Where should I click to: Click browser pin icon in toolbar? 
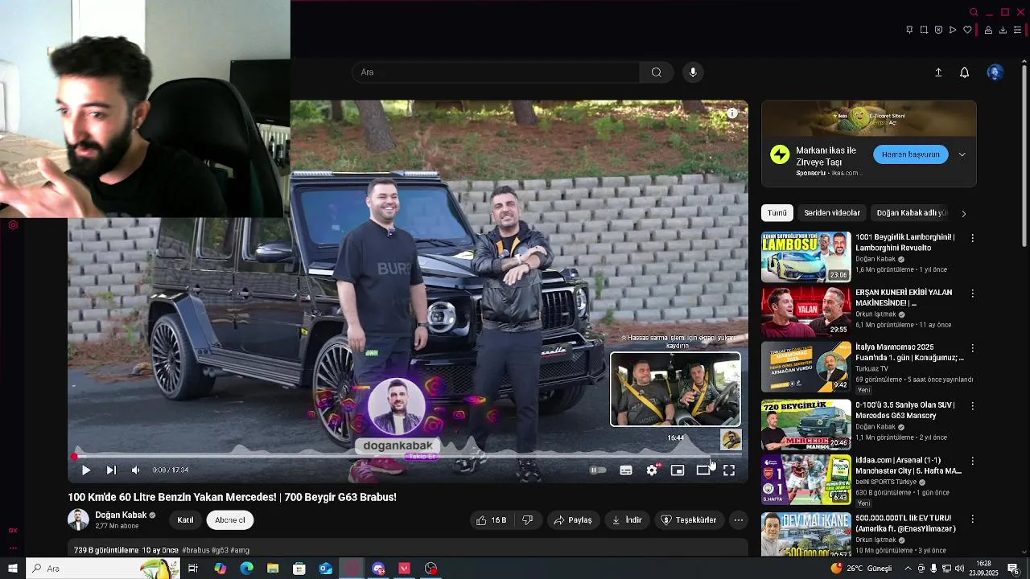pyautogui.click(x=909, y=30)
